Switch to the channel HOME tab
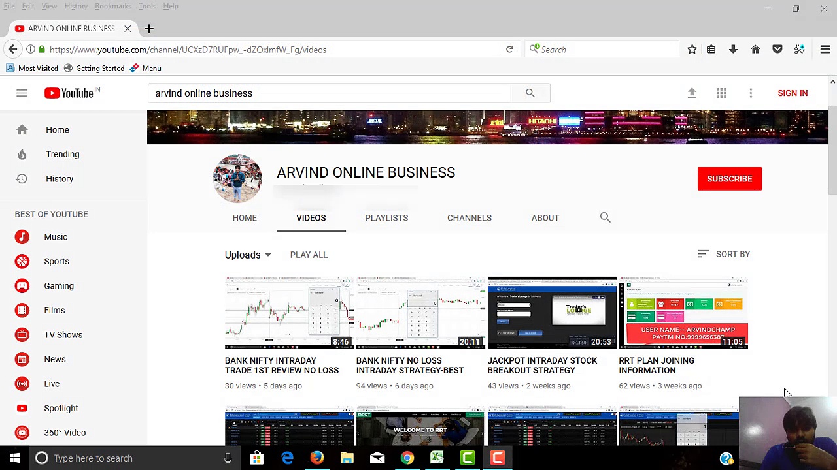Viewport: 837px width, 470px height. coord(245,218)
